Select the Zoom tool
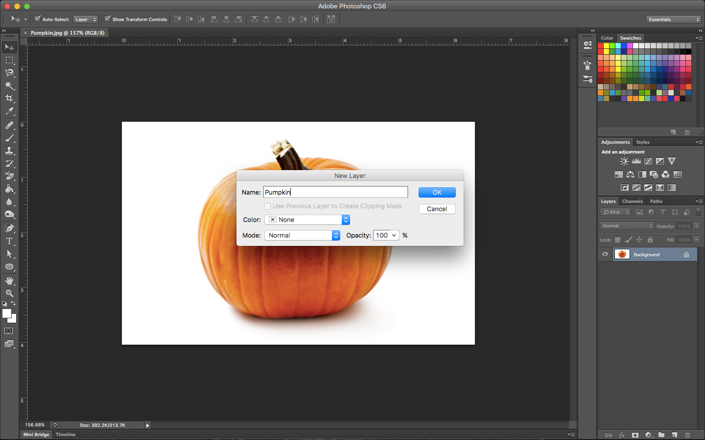 [9, 293]
